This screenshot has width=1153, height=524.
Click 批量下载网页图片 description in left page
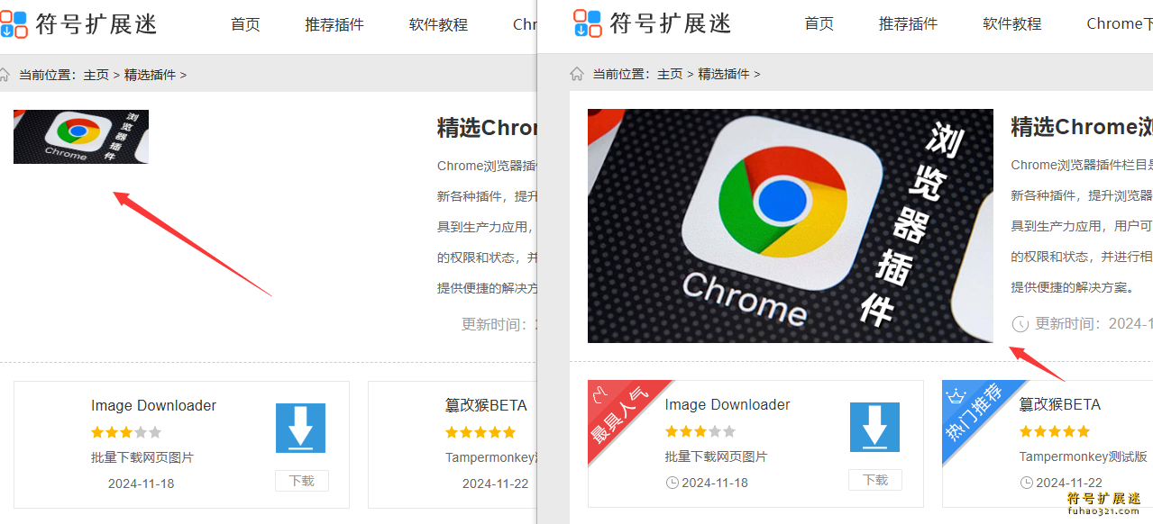click(x=142, y=457)
